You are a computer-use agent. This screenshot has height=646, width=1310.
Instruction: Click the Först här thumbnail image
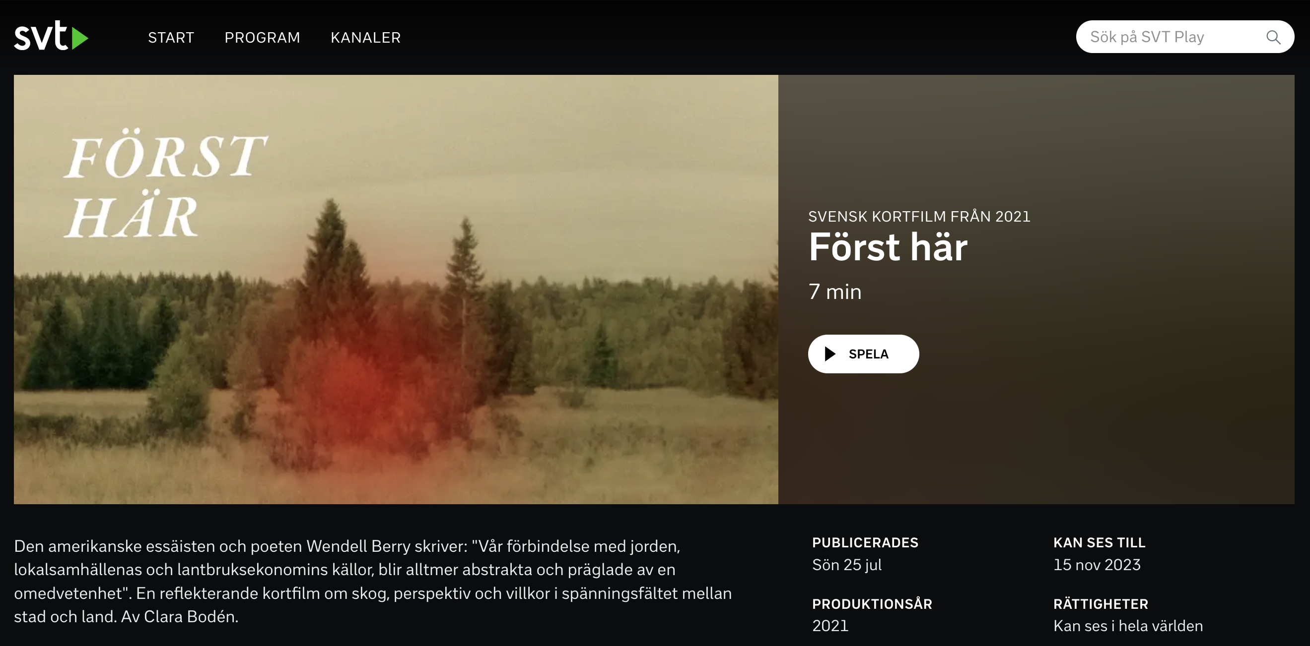coord(396,290)
